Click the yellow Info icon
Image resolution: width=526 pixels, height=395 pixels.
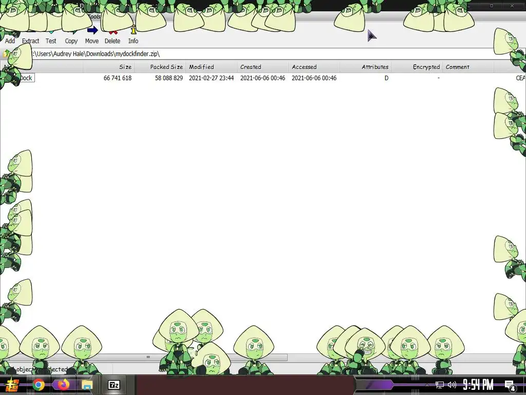pos(133,31)
